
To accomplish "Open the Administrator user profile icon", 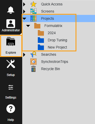I will pos(11,24).
